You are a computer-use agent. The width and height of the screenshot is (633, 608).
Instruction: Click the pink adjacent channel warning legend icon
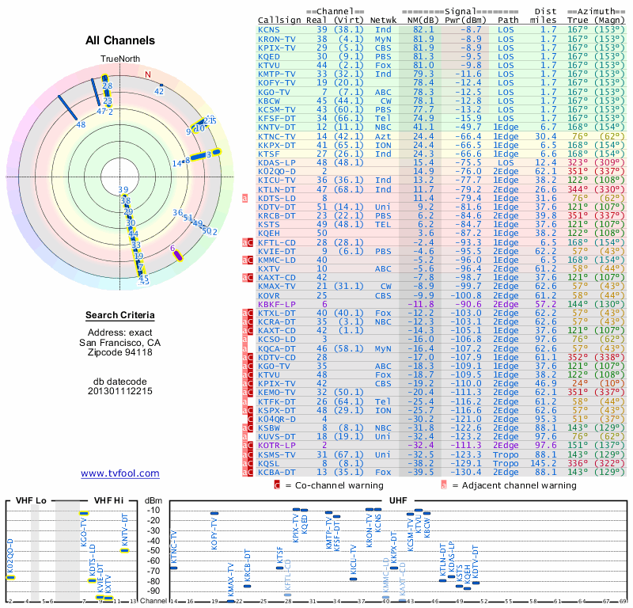[x=444, y=485]
